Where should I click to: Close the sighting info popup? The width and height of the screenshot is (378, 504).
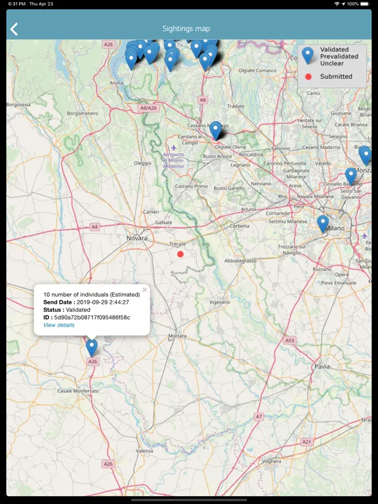click(x=144, y=289)
